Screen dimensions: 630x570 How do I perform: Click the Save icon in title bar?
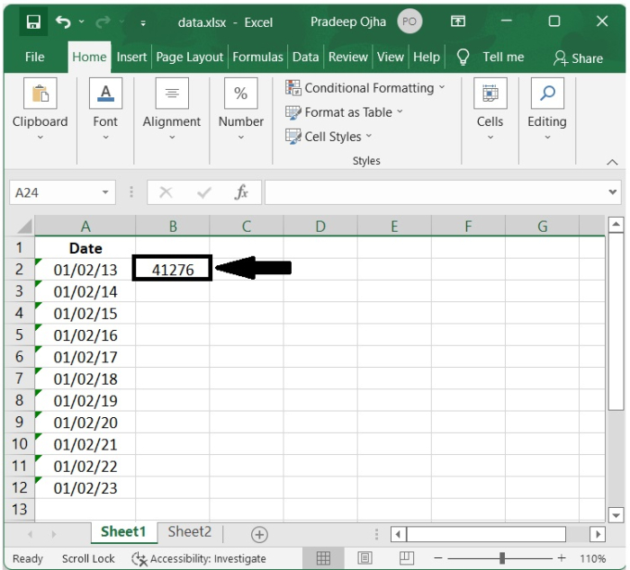click(33, 22)
